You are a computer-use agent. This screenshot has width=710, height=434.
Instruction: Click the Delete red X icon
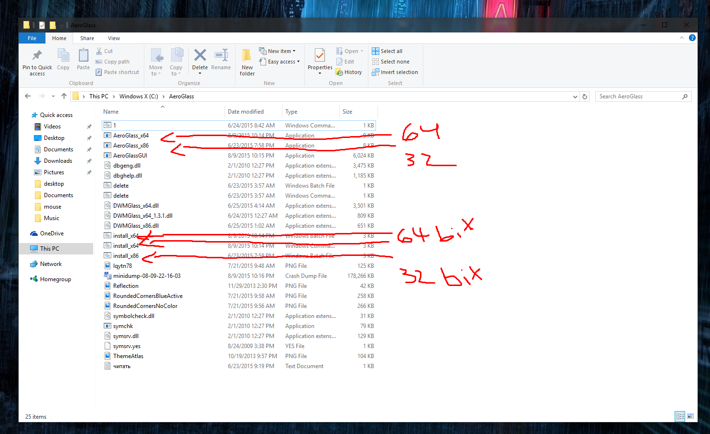(x=200, y=55)
